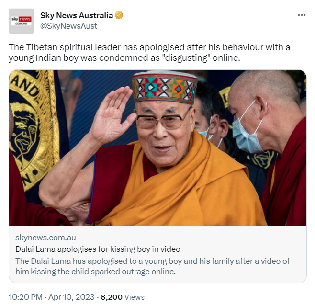Open the Sky News Australia profile avatar
Image resolution: width=315 pixels, height=306 pixels.
coord(21,21)
